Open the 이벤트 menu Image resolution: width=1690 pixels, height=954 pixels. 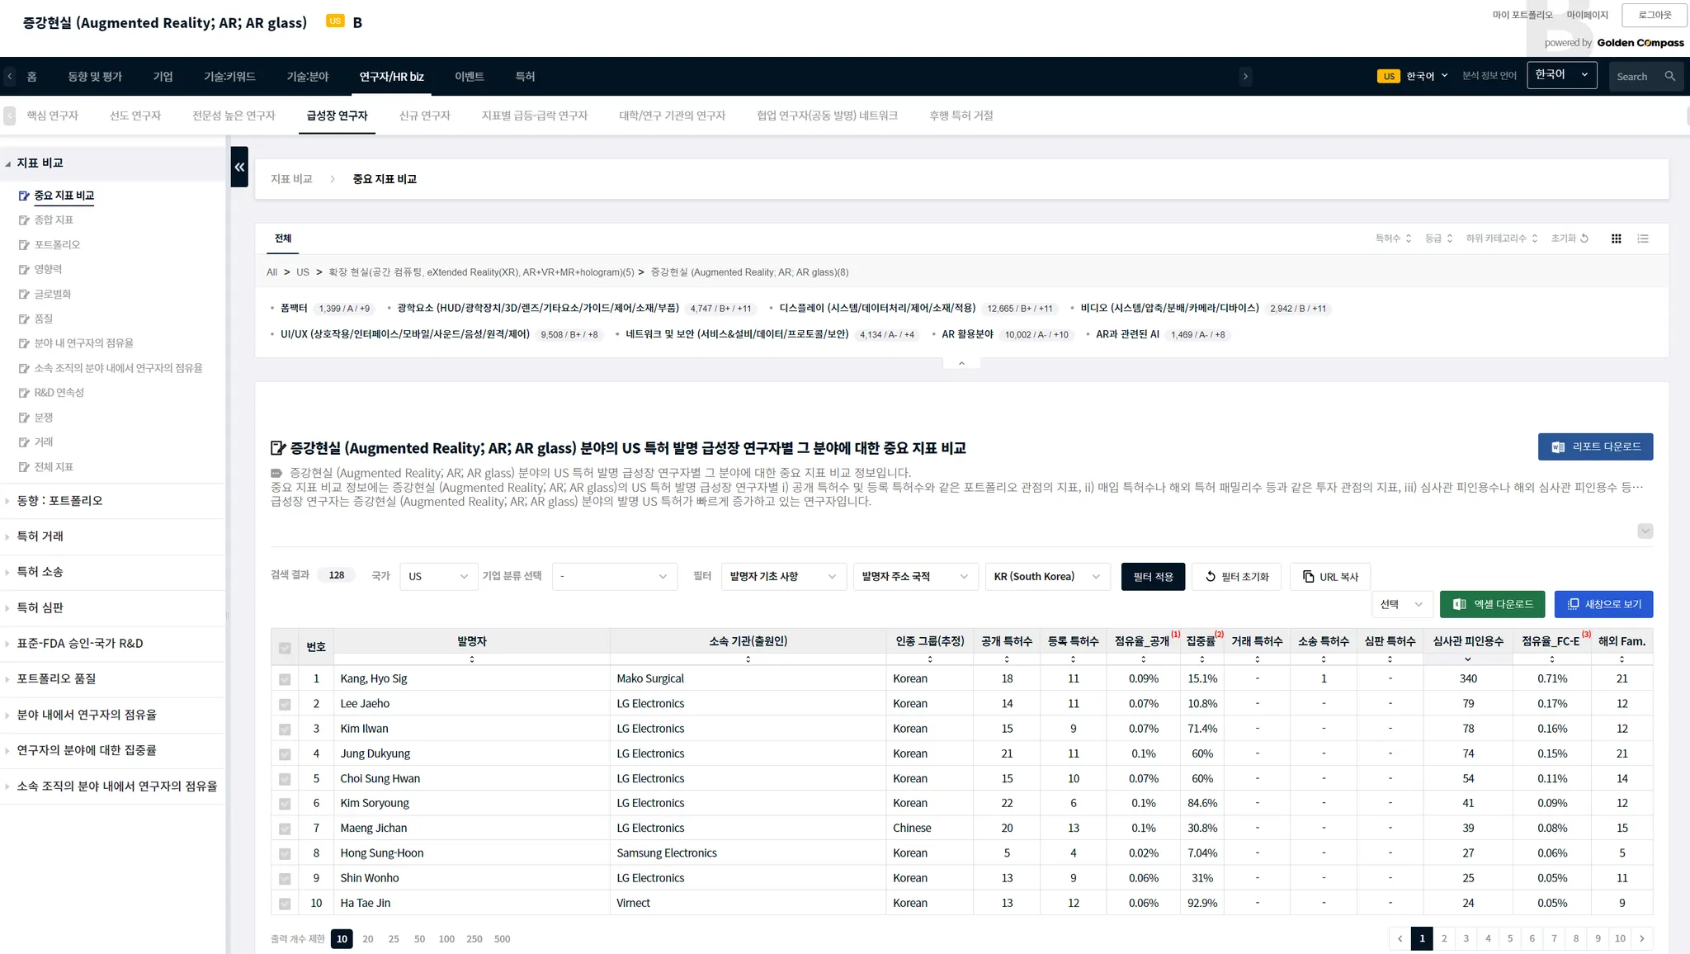[x=469, y=76]
